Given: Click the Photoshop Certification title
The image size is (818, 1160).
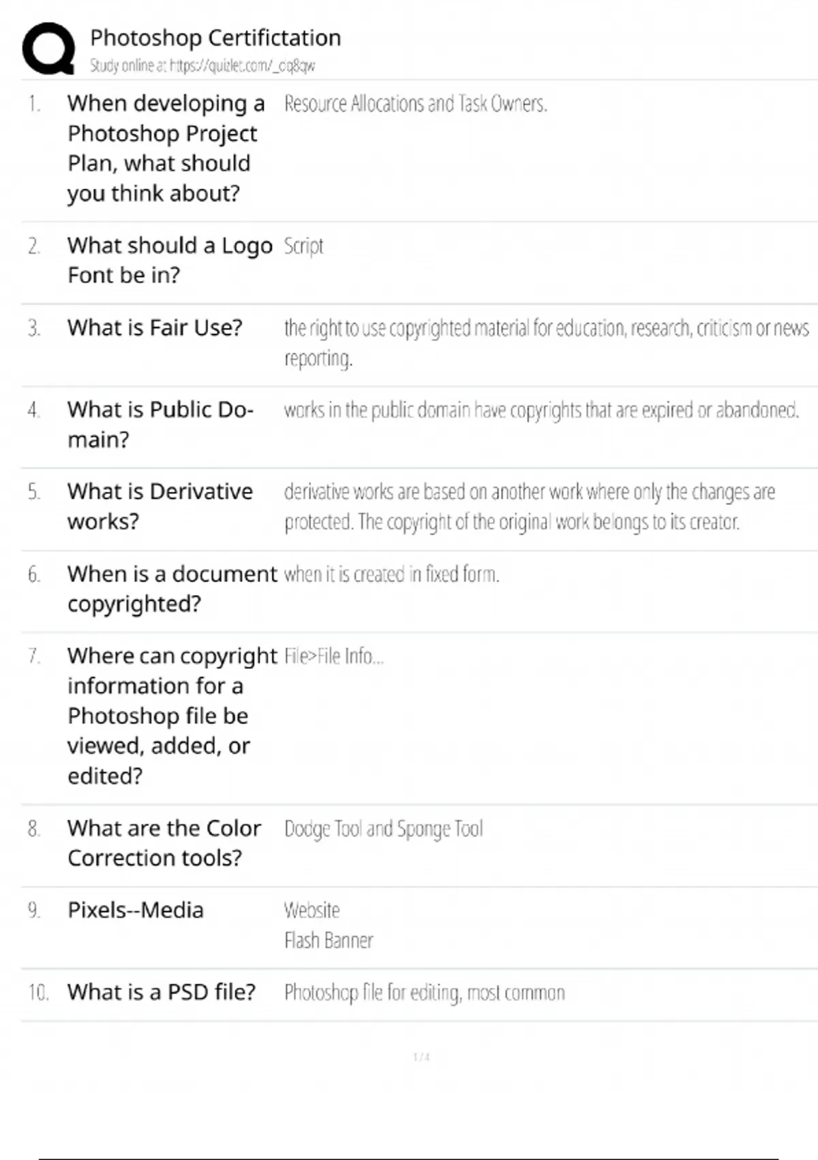Looking at the screenshot, I should point(215,38).
